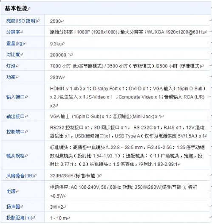This screenshot has height=224, width=212.
Task: Select the 对比度 label
Action: click(x=13, y=54)
